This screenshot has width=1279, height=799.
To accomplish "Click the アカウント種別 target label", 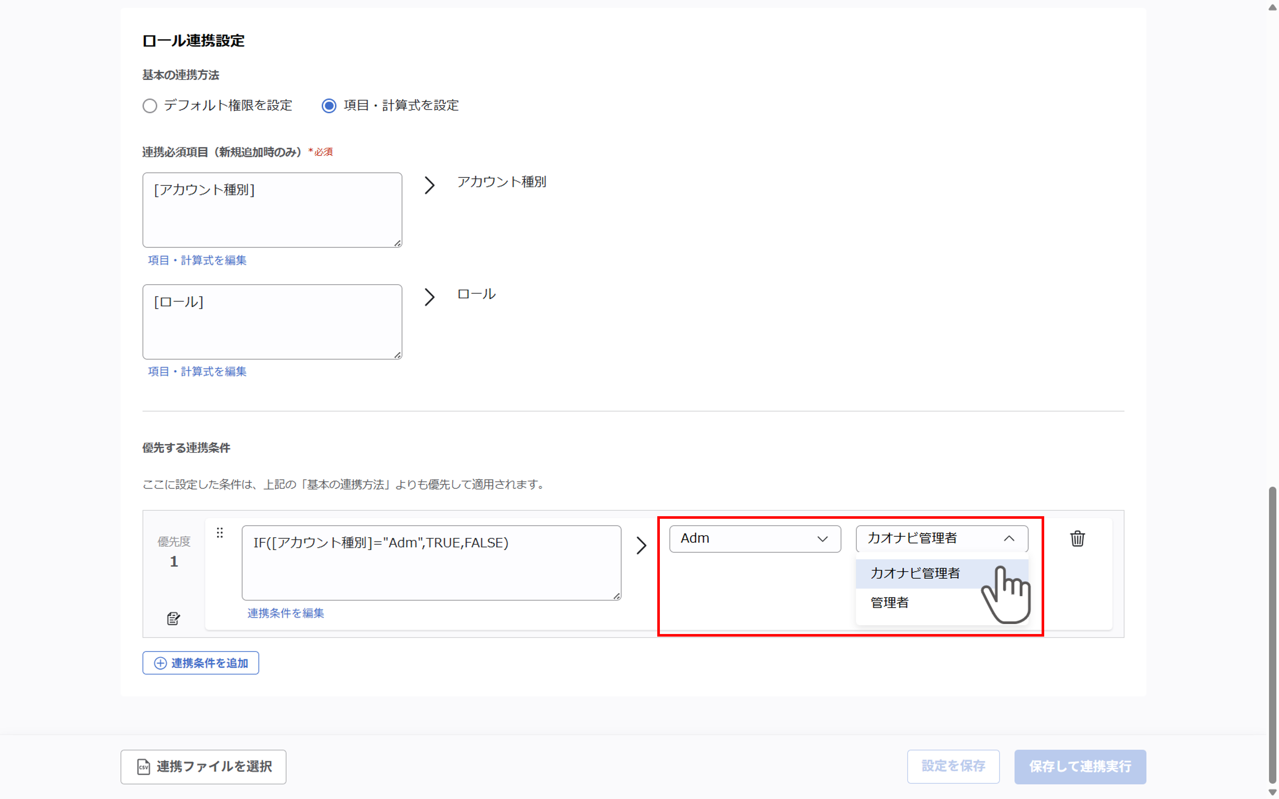I will pos(502,182).
